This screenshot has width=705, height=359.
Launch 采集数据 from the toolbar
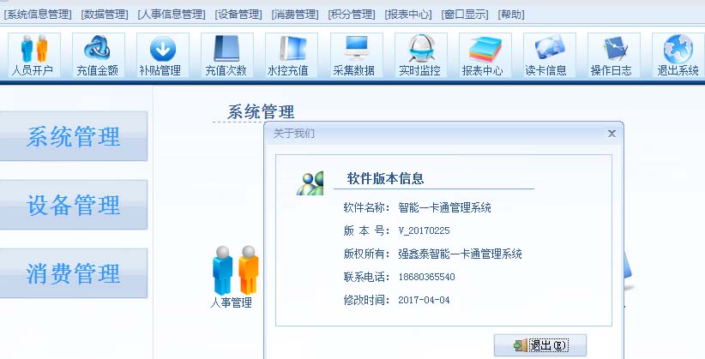(356, 56)
